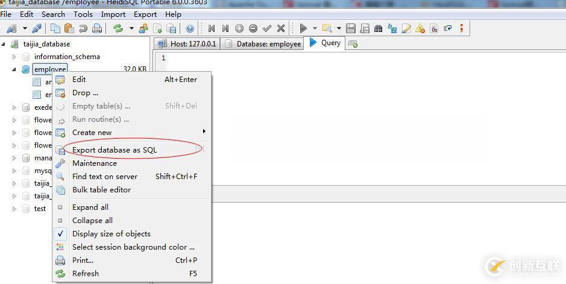Collapse the taijia_database tree node
The height and width of the screenshot is (284, 566).
click(4, 44)
